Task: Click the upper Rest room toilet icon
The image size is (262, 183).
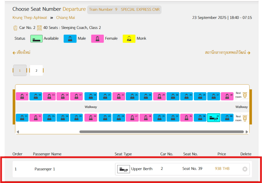Action: tap(245, 95)
